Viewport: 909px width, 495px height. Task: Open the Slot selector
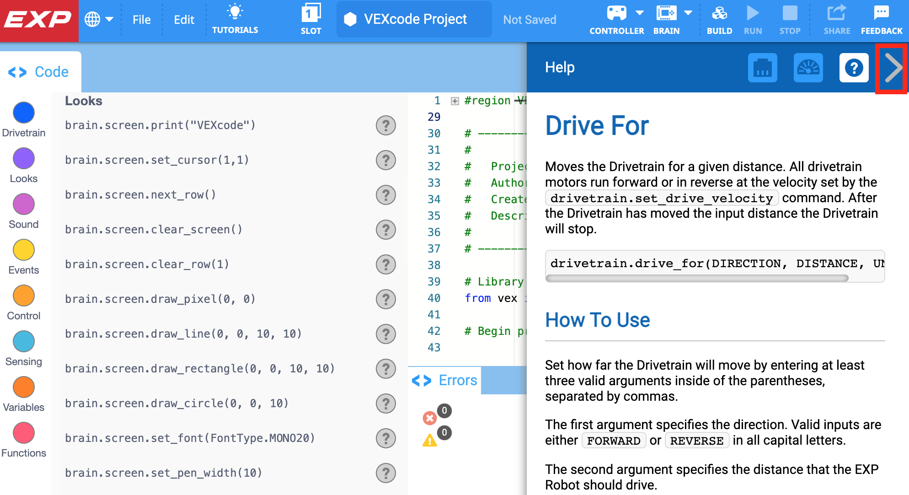(311, 18)
